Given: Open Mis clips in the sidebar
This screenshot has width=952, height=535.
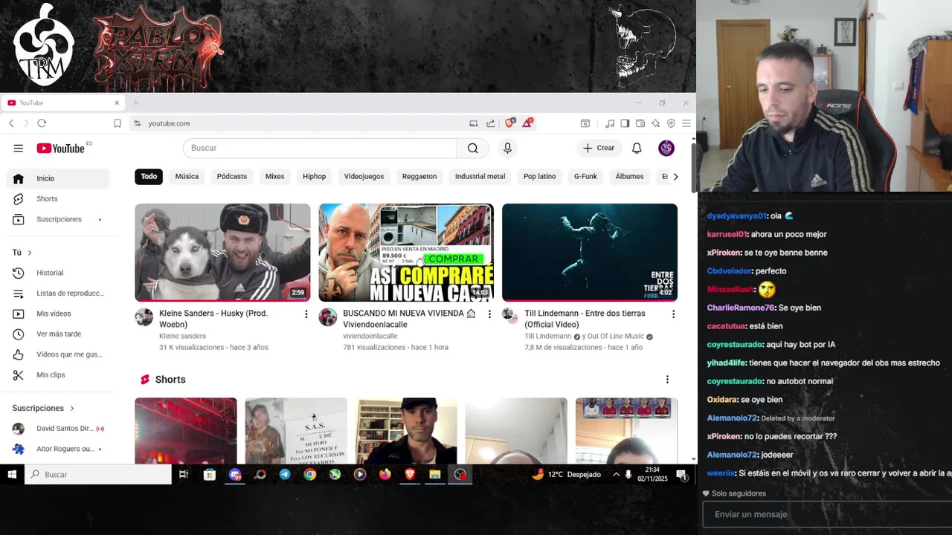Looking at the screenshot, I should click(58, 374).
